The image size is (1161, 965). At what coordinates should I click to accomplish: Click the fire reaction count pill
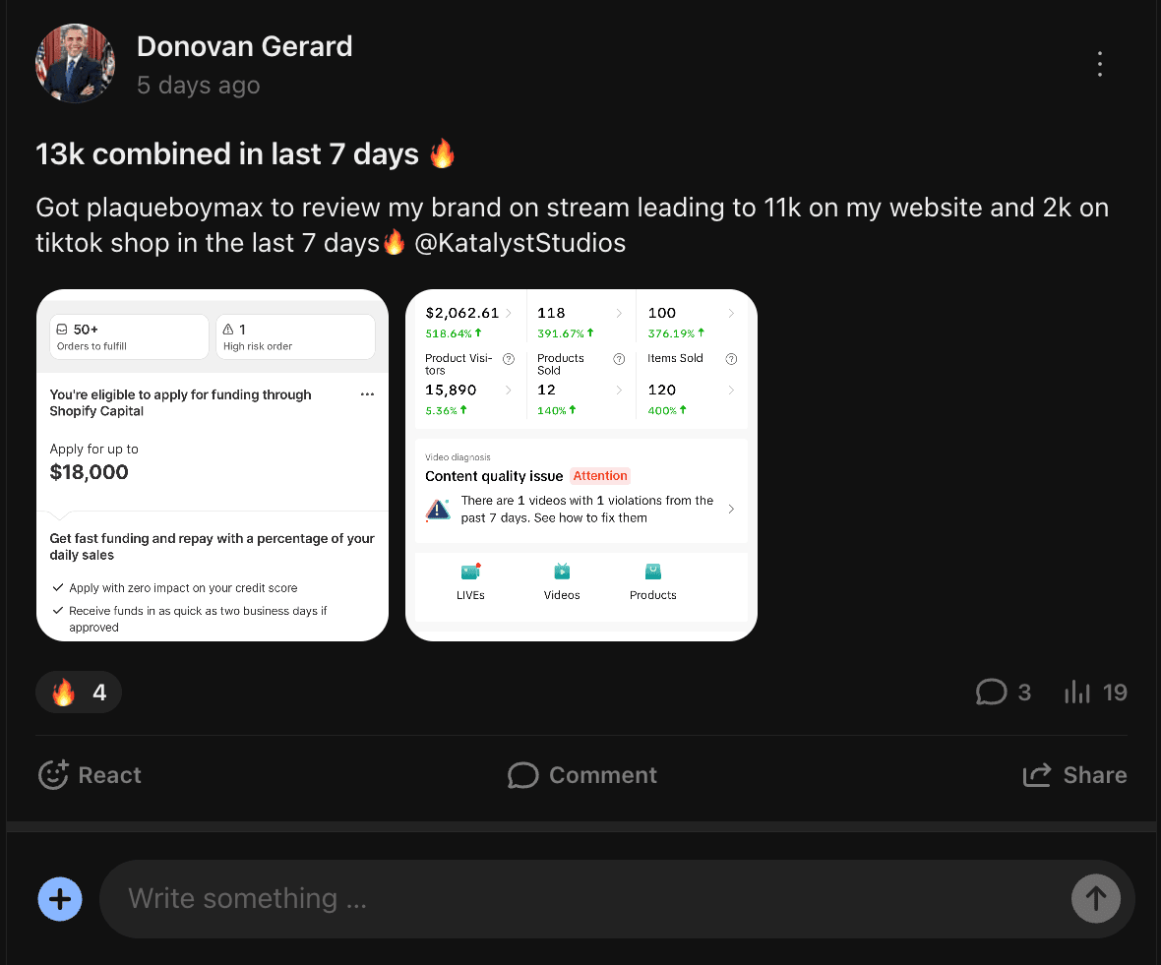(79, 693)
